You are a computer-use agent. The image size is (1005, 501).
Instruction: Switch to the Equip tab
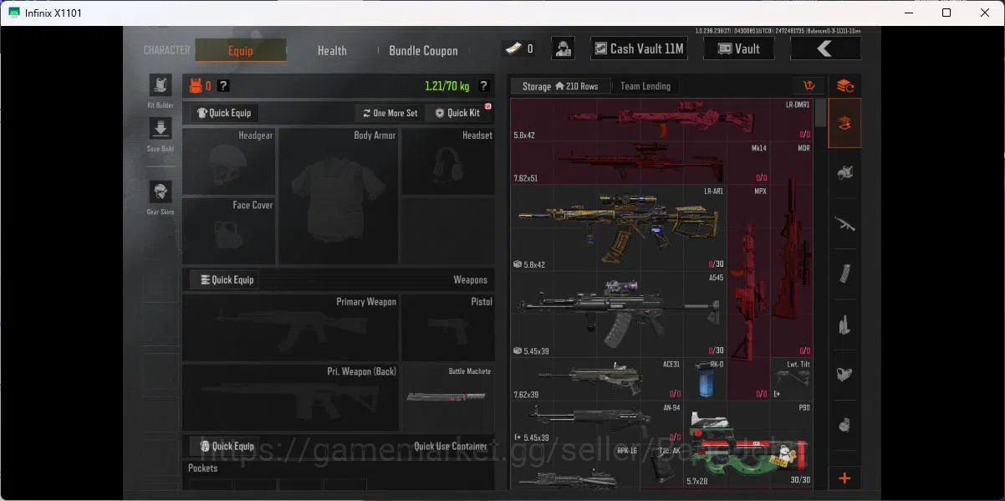pos(241,50)
